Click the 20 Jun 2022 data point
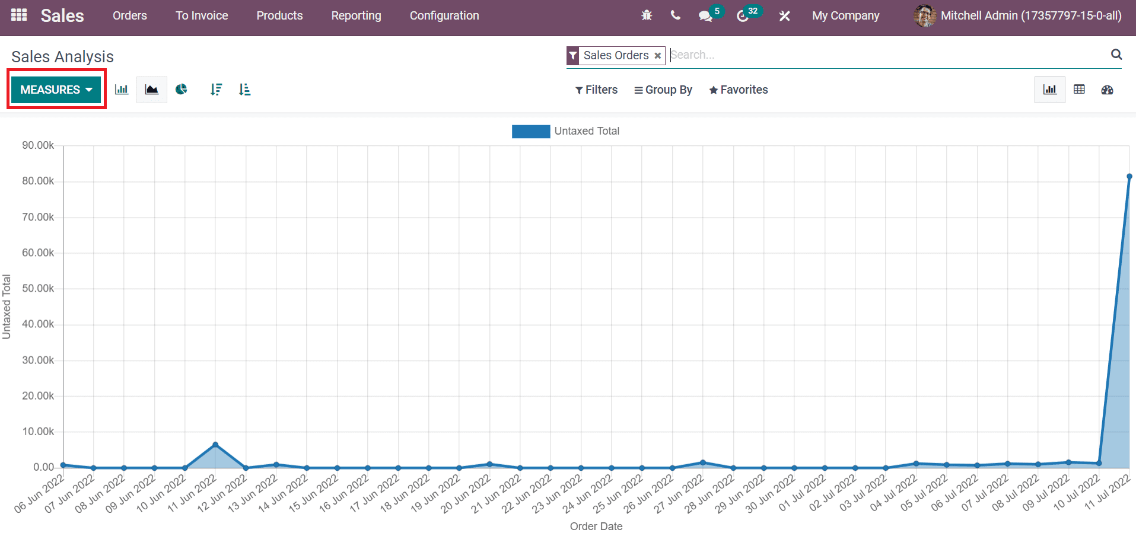1136x533 pixels. (489, 464)
